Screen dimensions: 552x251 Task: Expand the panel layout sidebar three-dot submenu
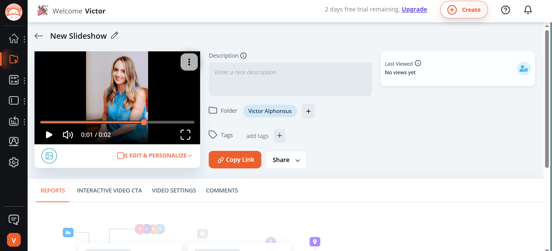(24, 101)
